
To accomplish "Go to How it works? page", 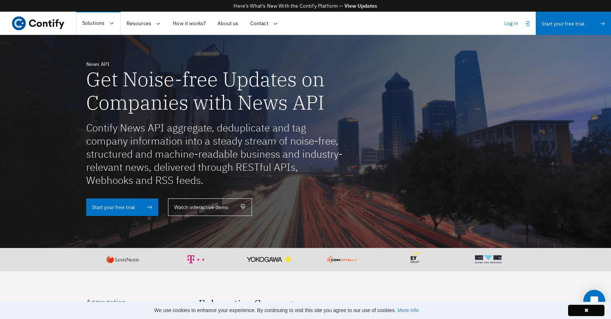I will coord(189,24).
